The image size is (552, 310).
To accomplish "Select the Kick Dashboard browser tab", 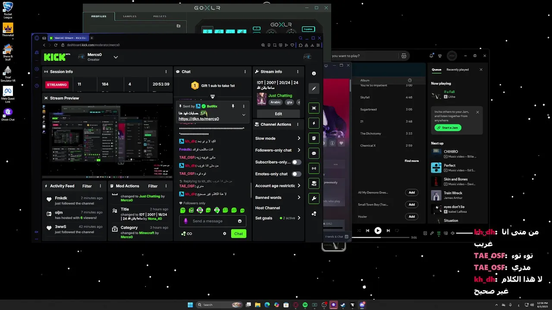I will (68, 38).
